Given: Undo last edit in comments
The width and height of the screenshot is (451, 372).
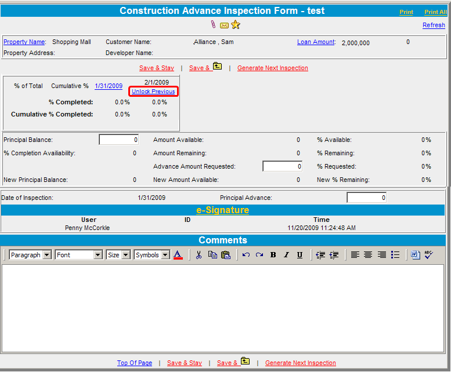Looking at the screenshot, I should pyautogui.click(x=246, y=254).
